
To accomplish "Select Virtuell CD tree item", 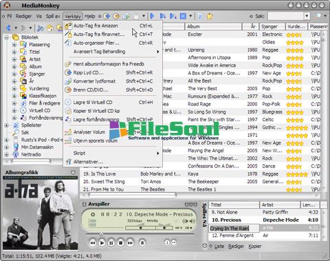I will pos(39,110).
